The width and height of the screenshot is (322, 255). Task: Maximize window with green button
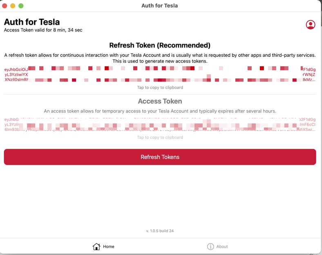[21, 6]
